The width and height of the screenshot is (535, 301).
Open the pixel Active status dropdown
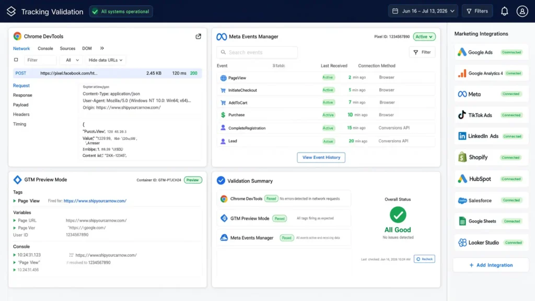424,37
